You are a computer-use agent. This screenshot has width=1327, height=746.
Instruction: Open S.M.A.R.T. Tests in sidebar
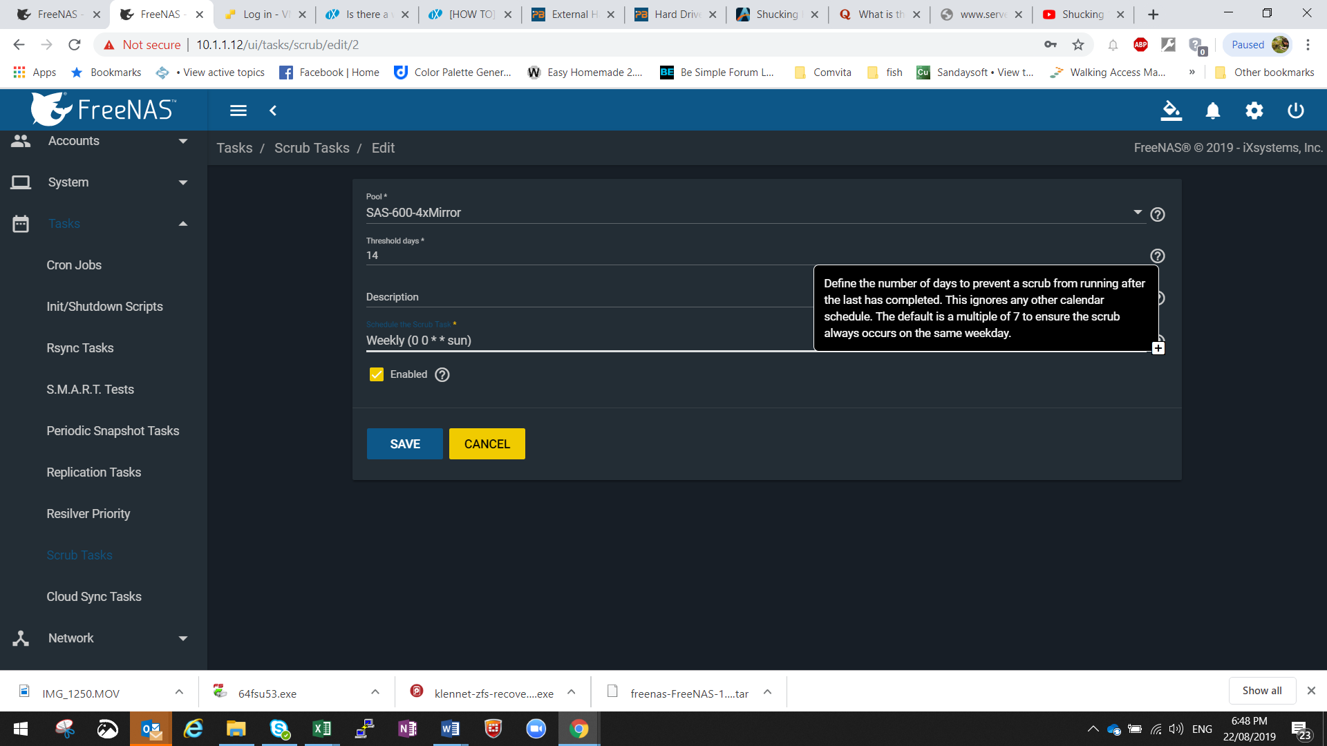click(91, 390)
